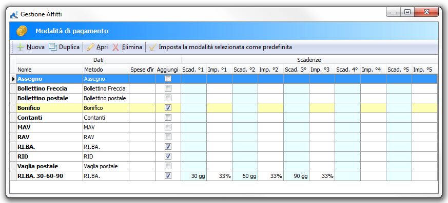Select the bold RAV name cell
Viewport: 448px width, 203px height.
[49, 137]
